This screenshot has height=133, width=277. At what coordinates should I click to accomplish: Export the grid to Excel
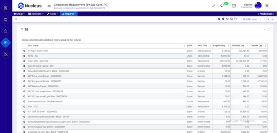pyautogui.click(x=231, y=19)
